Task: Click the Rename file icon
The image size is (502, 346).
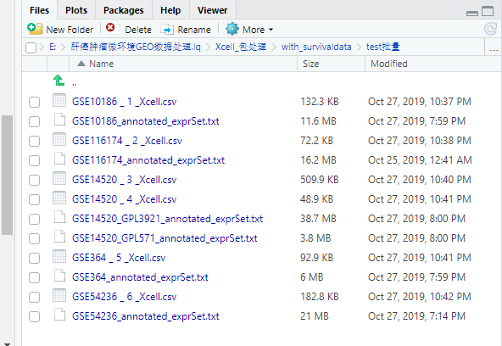Action: click(x=167, y=30)
